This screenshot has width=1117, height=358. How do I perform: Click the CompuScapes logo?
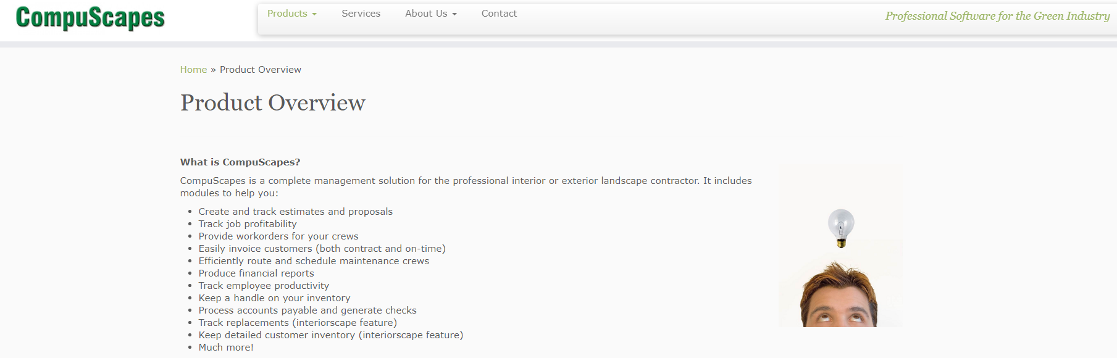click(x=90, y=18)
